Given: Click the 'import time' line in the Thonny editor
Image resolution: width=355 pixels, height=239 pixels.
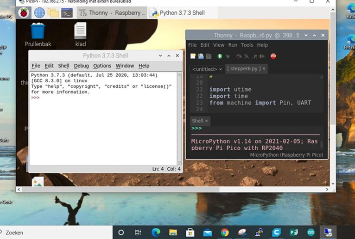Looking at the screenshot, I should (x=228, y=96).
